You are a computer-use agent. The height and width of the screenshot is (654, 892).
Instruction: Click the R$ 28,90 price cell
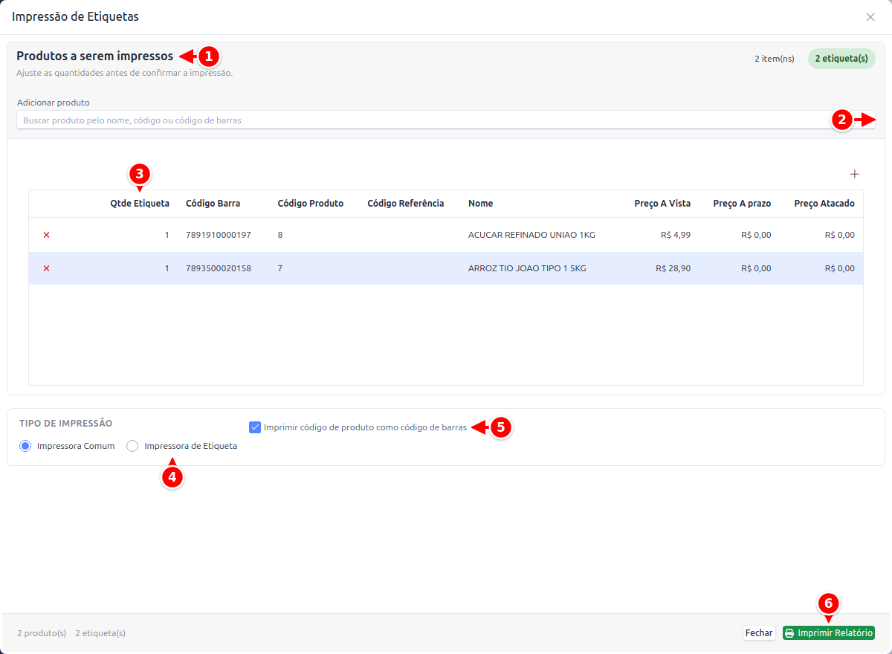tap(673, 268)
